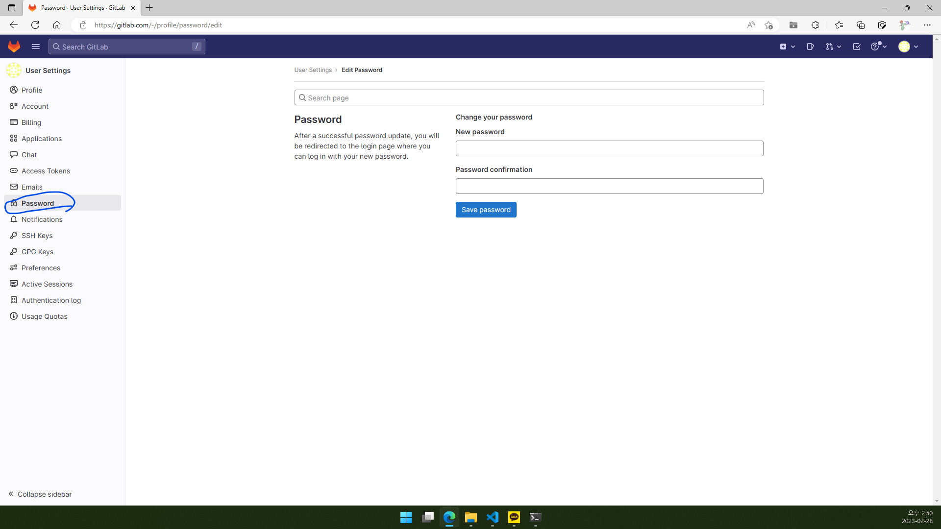The height and width of the screenshot is (529, 941).
Task: Click the Profile icon in sidebar
Action: click(14, 90)
